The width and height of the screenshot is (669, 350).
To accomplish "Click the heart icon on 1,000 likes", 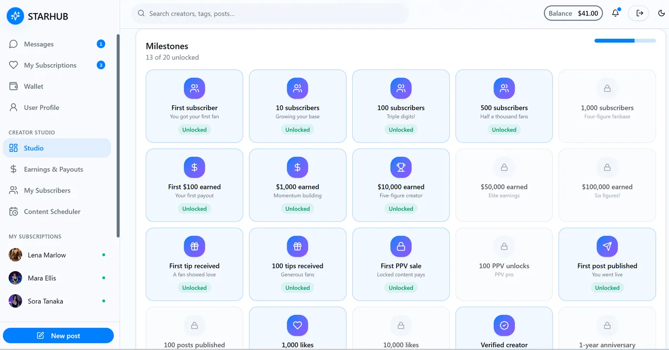I will point(298,326).
